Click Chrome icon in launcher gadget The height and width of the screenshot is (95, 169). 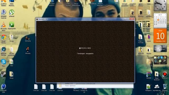click(165, 58)
